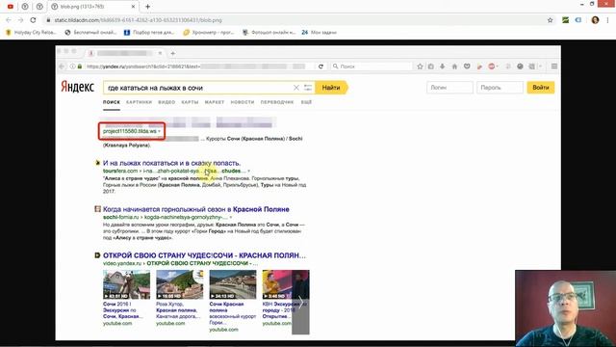Click the Firefox home icon
The image size is (616, 347).
click(x=454, y=67)
